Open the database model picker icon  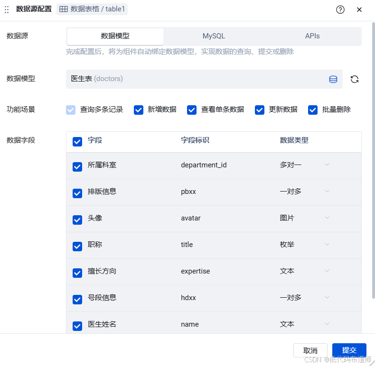[x=333, y=79]
